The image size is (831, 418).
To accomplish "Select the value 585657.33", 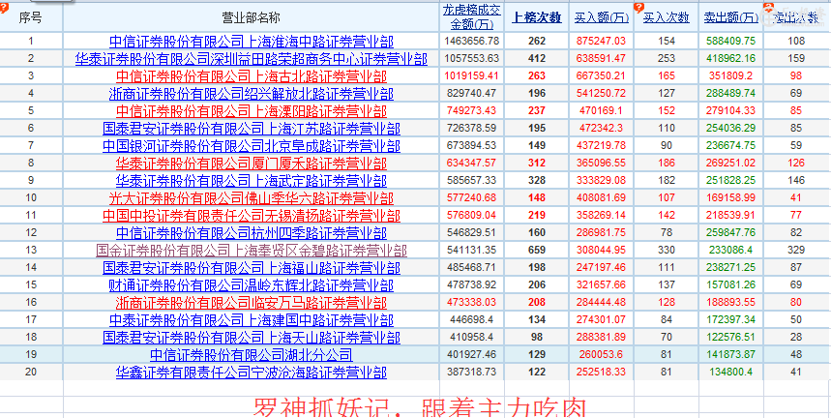I will point(472,181).
